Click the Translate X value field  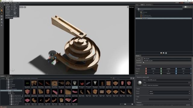[x=153, y=69]
